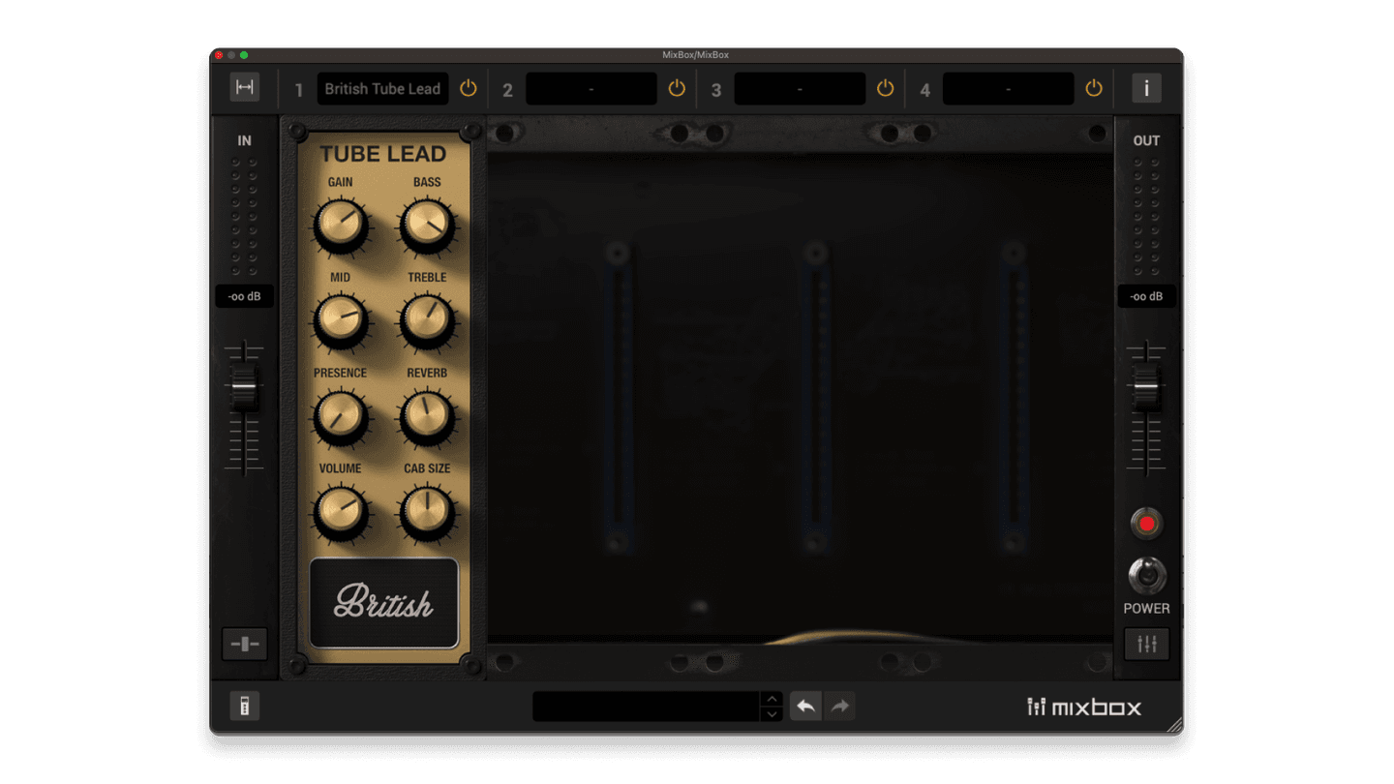Click the MixBox logo
The height and width of the screenshot is (784, 1394).
click(x=1084, y=707)
